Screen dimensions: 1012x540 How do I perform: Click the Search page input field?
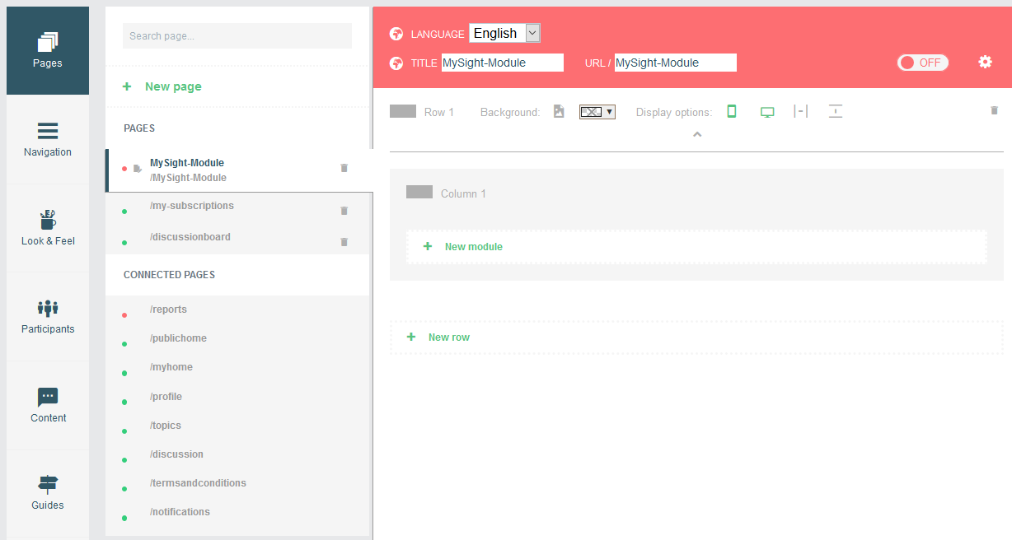237,36
